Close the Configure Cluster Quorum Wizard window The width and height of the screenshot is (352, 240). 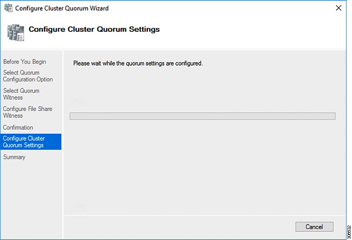(x=338, y=8)
